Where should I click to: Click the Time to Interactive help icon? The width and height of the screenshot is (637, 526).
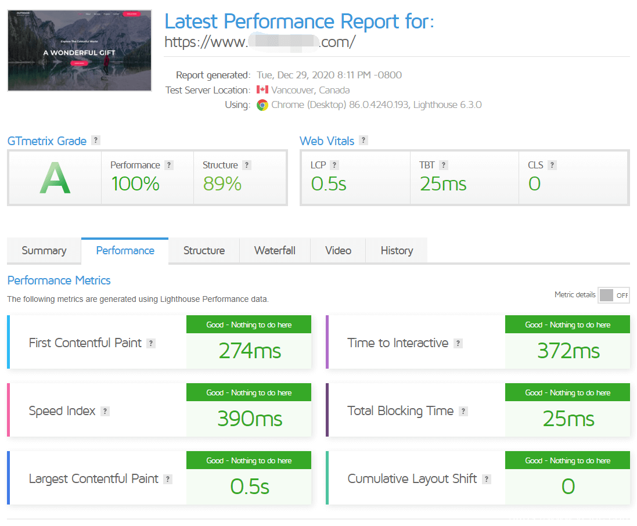coord(458,343)
